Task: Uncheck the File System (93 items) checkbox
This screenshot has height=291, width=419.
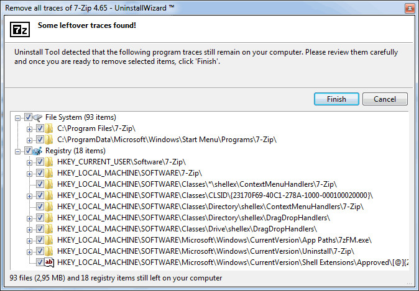Action: pos(28,117)
